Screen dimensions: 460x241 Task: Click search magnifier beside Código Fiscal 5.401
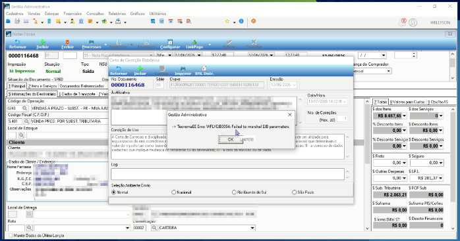click(26, 121)
